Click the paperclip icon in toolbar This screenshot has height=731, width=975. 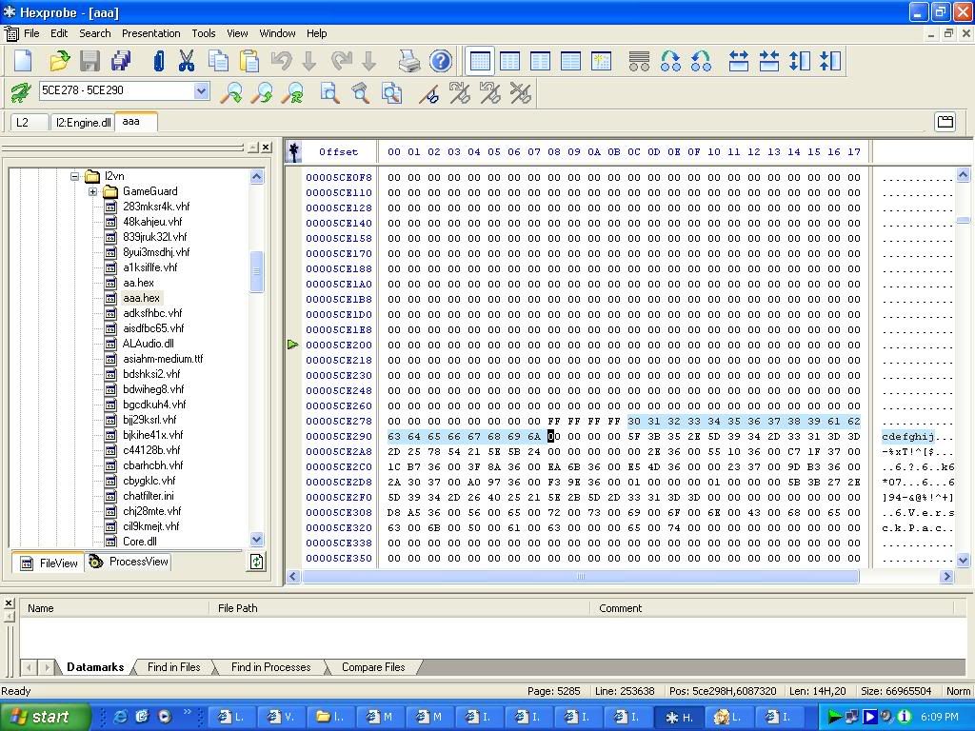[158, 61]
